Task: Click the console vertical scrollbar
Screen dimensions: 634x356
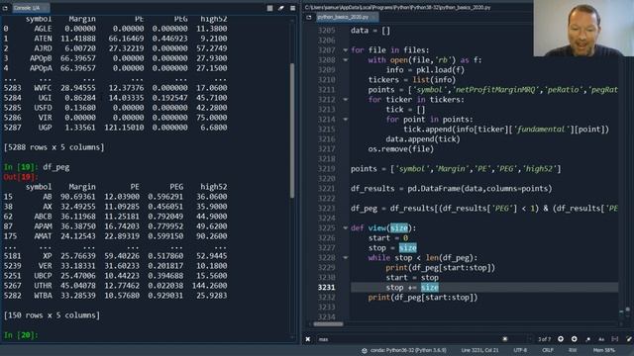Action: coord(292,131)
